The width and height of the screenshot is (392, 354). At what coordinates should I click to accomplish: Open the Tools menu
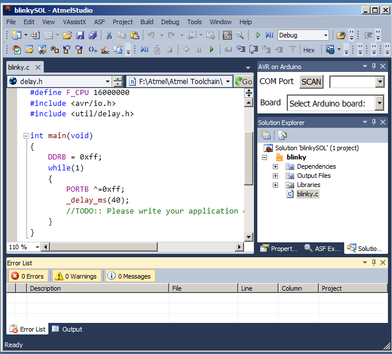[x=194, y=22]
